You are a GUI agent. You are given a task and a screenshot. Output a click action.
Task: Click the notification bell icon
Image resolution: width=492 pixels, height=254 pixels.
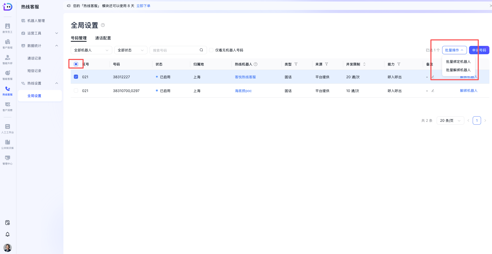(x=8, y=234)
